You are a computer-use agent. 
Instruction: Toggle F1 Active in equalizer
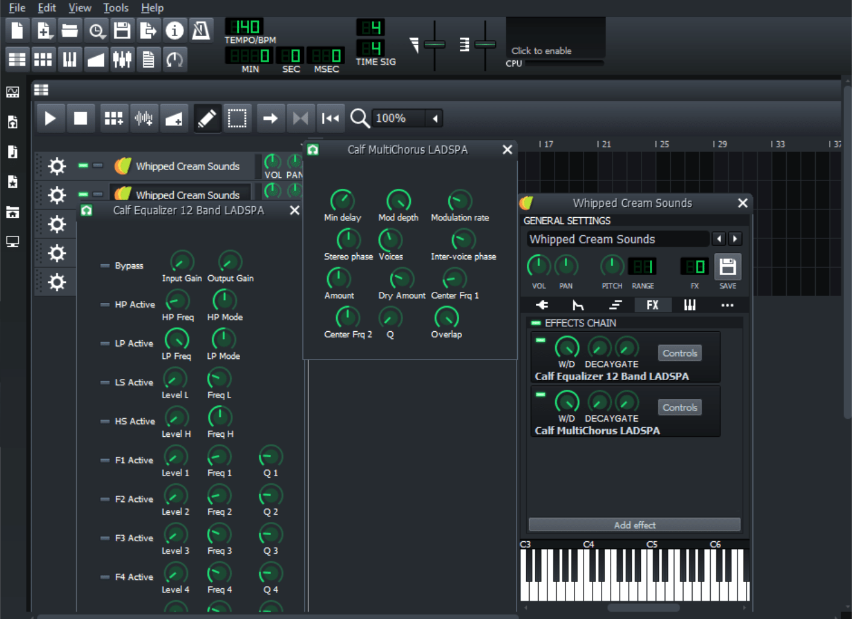105,460
